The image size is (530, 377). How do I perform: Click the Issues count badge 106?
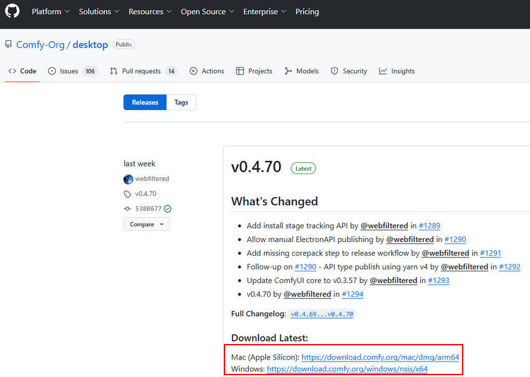pyautogui.click(x=90, y=71)
